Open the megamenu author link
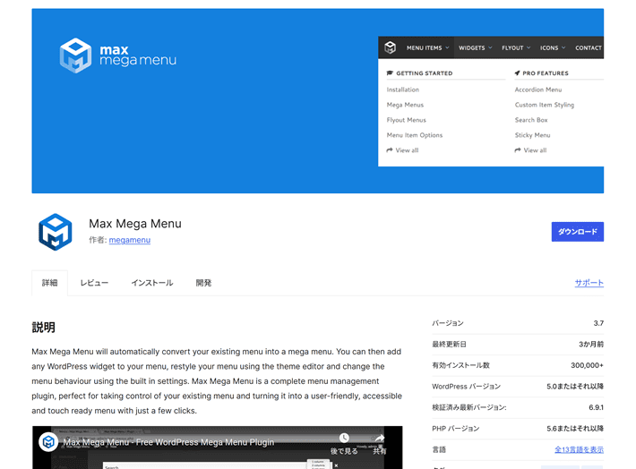This screenshot has width=636, height=469. 130,240
